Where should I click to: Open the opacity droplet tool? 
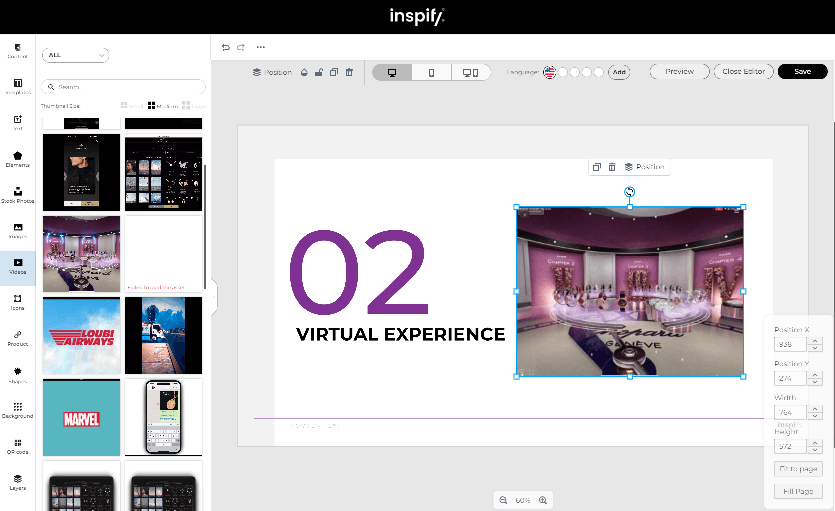tap(304, 72)
